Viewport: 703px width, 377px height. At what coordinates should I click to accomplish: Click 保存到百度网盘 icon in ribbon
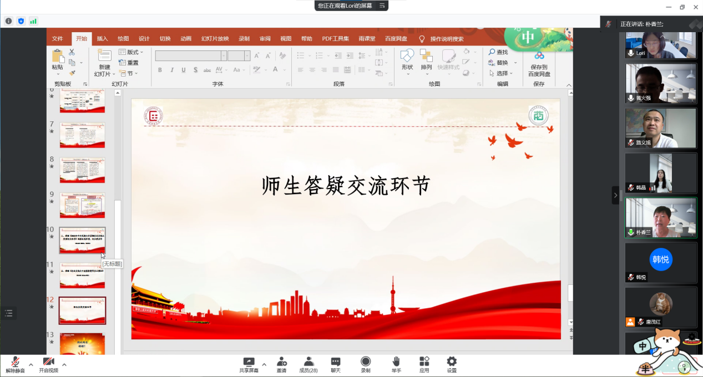pyautogui.click(x=539, y=64)
